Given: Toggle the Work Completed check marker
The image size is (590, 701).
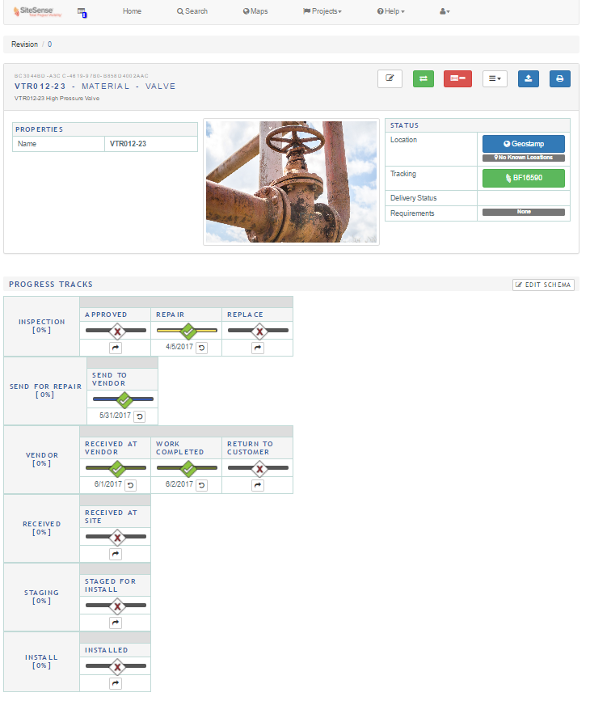Looking at the screenshot, I should [x=188, y=469].
